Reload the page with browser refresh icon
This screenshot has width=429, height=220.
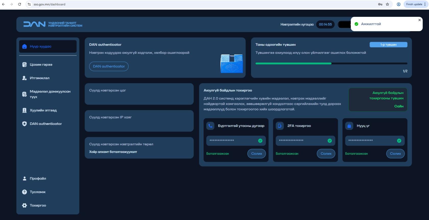[19, 4]
